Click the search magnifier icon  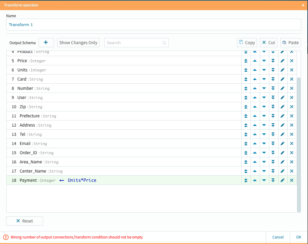coord(164,43)
